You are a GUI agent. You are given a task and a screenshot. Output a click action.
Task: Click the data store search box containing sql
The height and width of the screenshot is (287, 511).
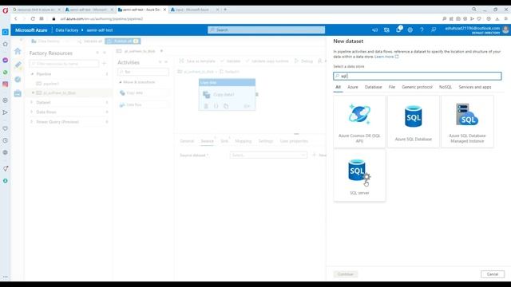(418, 76)
